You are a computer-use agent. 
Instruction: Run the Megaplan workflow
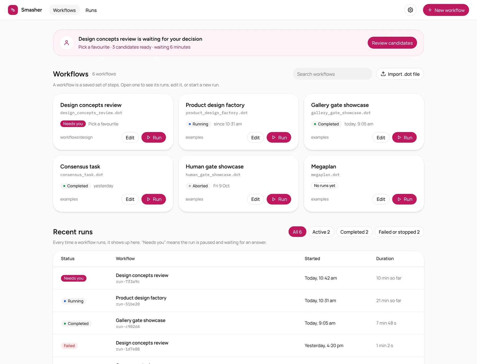404,199
